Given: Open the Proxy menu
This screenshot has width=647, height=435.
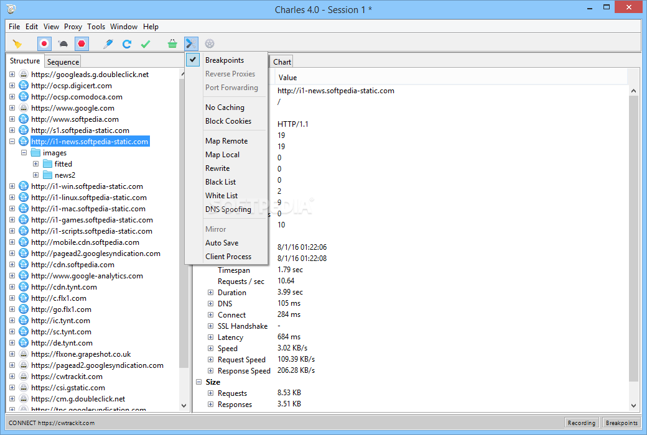Looking at the screenshot, I should [x=73, y=26].
